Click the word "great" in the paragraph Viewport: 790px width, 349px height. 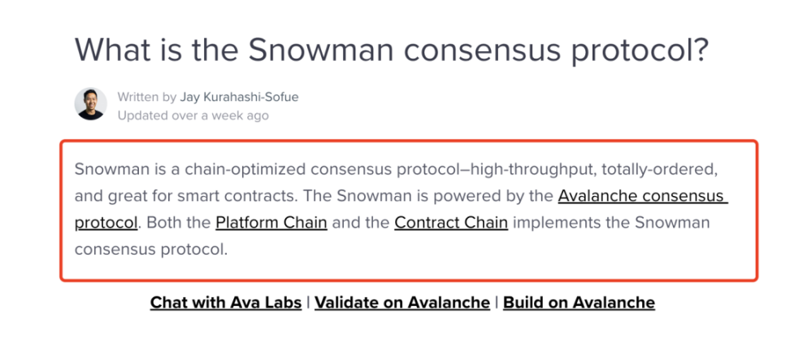coord(123,196)
